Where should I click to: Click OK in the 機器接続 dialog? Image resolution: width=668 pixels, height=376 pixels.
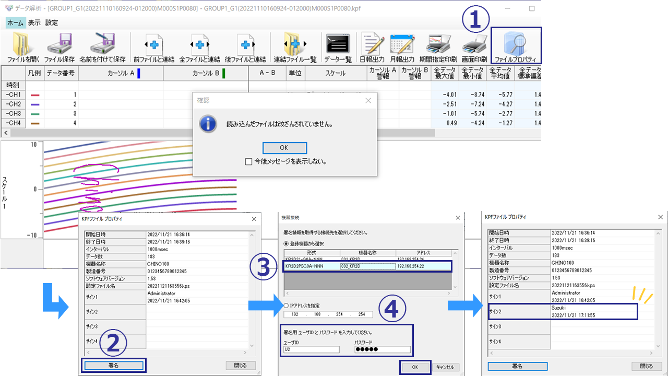415,367
